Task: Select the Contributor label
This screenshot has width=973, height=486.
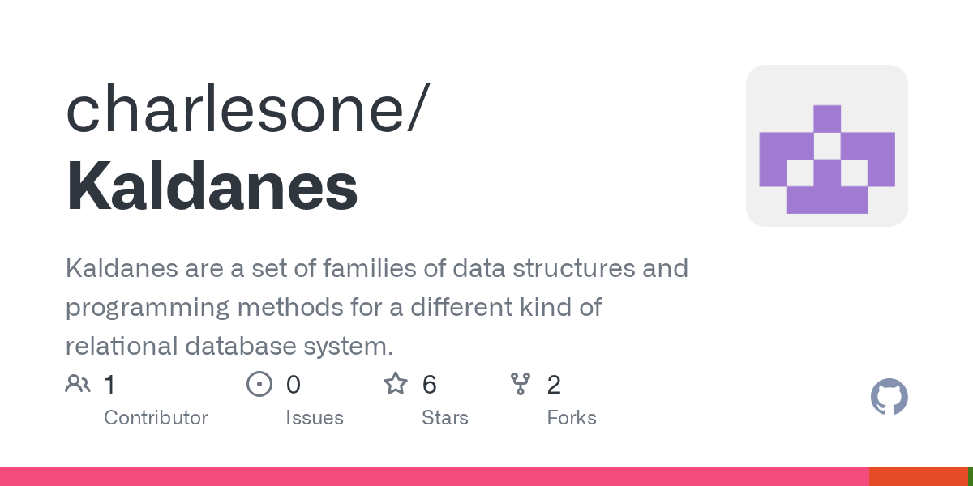Action: click(156, 418)
